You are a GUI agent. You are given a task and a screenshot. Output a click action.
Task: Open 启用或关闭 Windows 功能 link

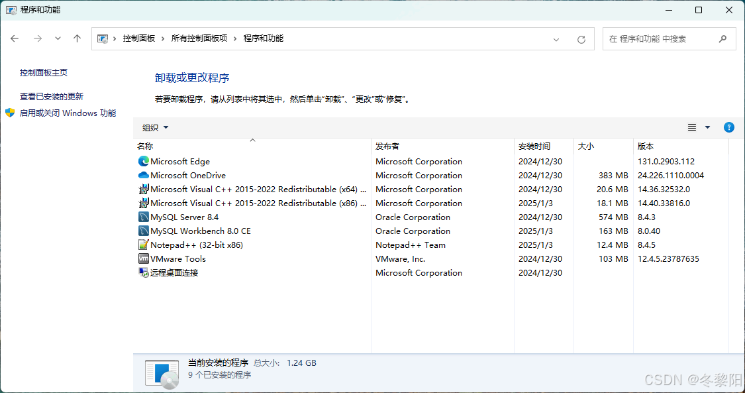tap(68, 113)
